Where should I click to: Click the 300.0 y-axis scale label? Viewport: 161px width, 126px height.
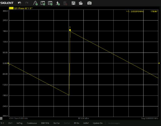5,11
